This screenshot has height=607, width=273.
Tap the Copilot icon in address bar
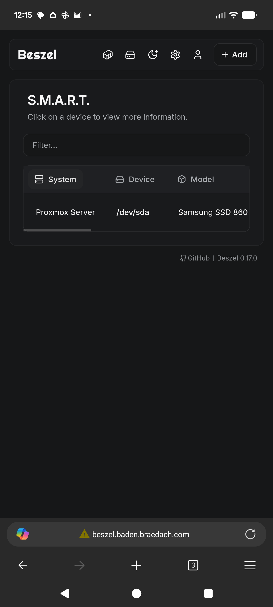(x=22, y=534)
